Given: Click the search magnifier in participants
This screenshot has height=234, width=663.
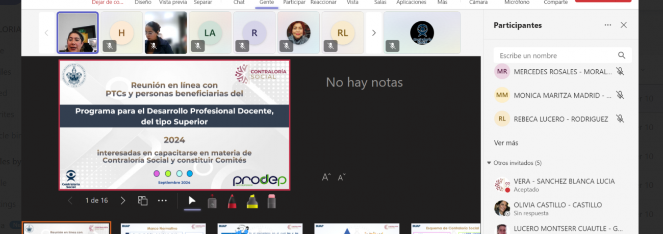Looking at the screenshot, I should tap(621, 55).
